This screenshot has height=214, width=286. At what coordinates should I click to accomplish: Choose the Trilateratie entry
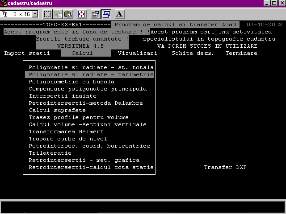[50, 153]
